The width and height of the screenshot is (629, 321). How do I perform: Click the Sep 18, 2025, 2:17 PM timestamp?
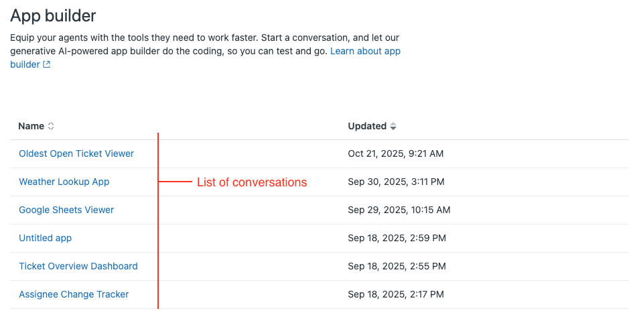point(396,294)
